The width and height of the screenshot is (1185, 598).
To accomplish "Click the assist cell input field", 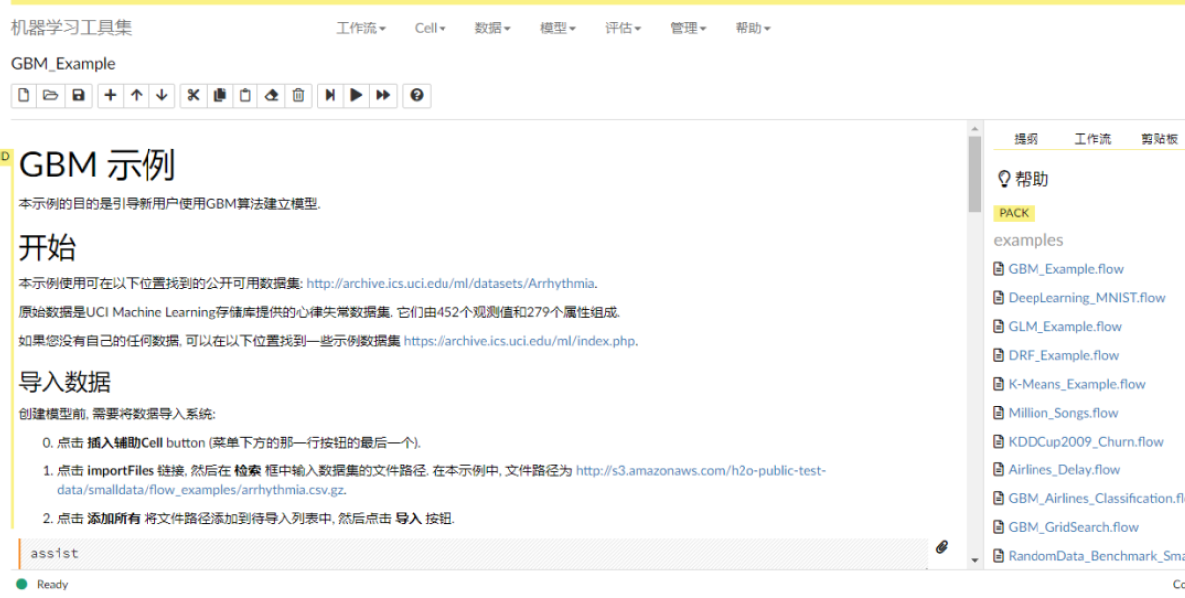I will pyautogui.click(x=473, y=553).
